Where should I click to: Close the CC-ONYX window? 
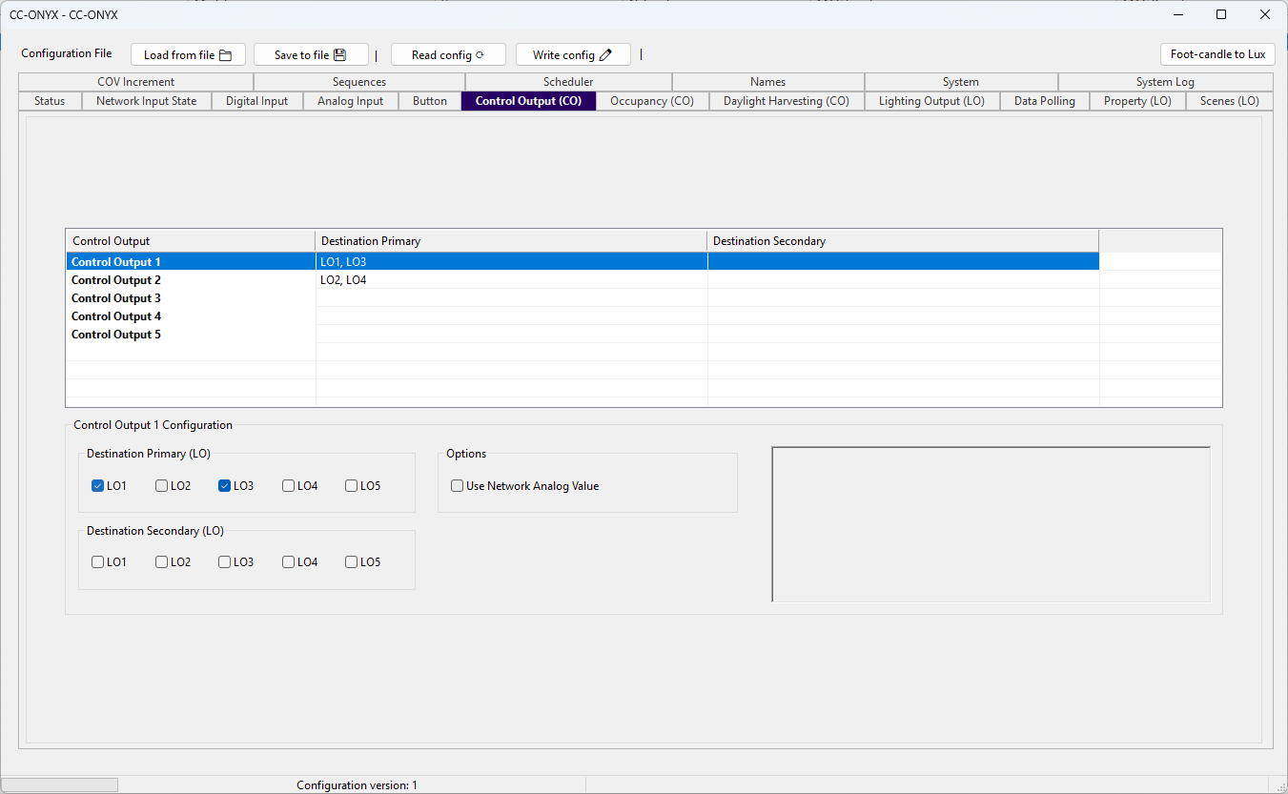[x=1265, y=14]
